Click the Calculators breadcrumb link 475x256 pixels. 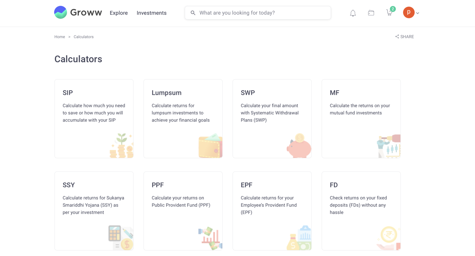click(x=83, y=36)
